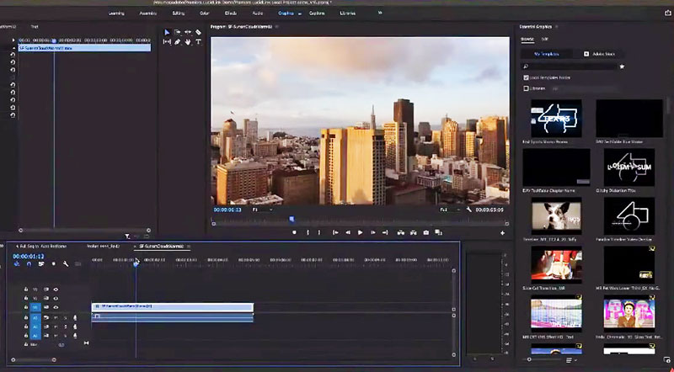Viewport: 674px width, 372px height.
Task: Select the Pen tool
Action: coord(177,42)
